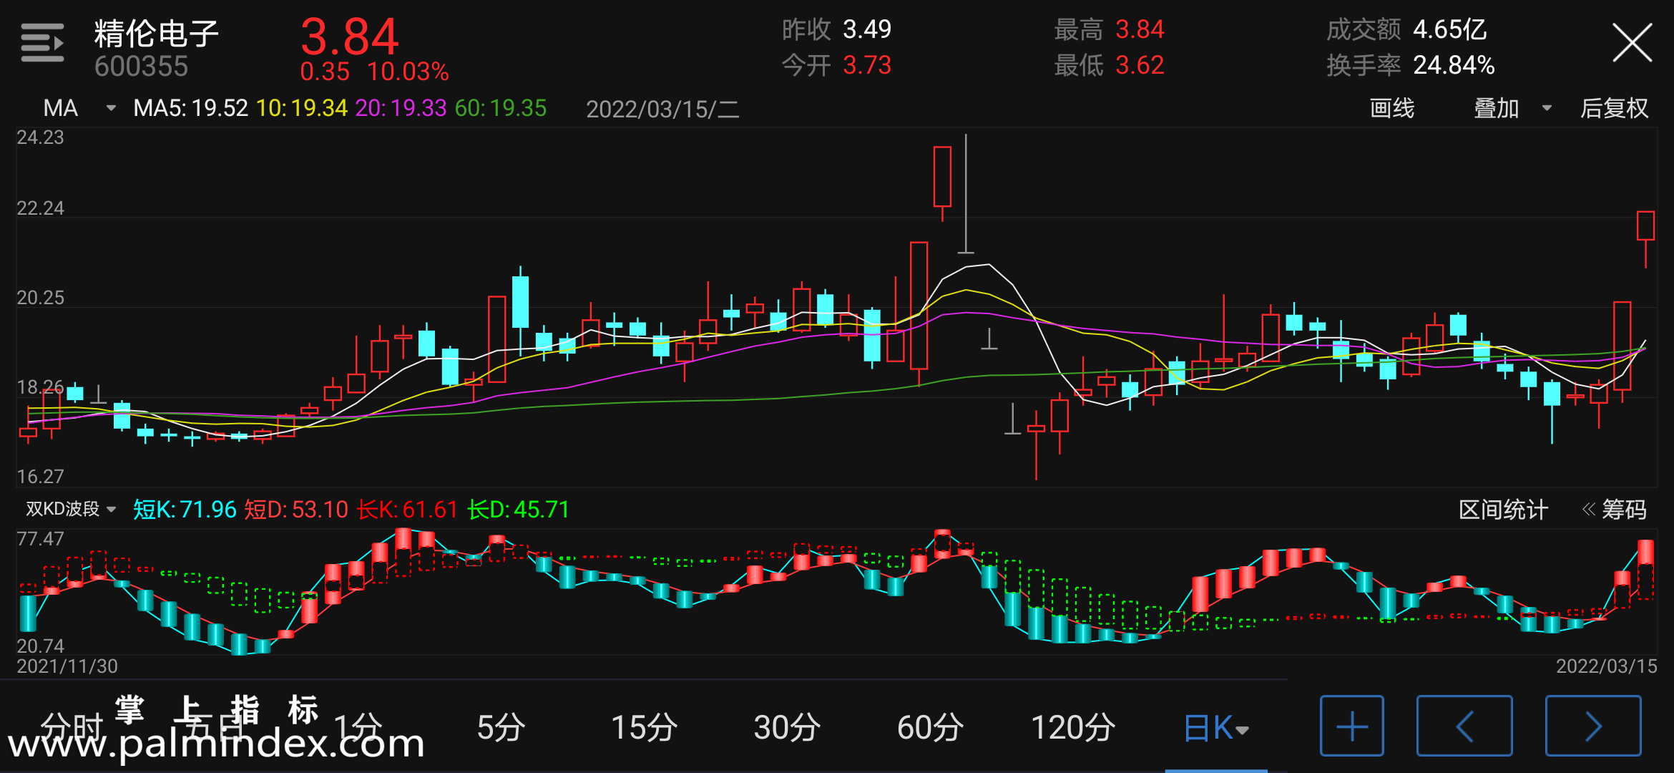
Task: Click KD axis label 77.47
Action: click(x=40, y=539)
